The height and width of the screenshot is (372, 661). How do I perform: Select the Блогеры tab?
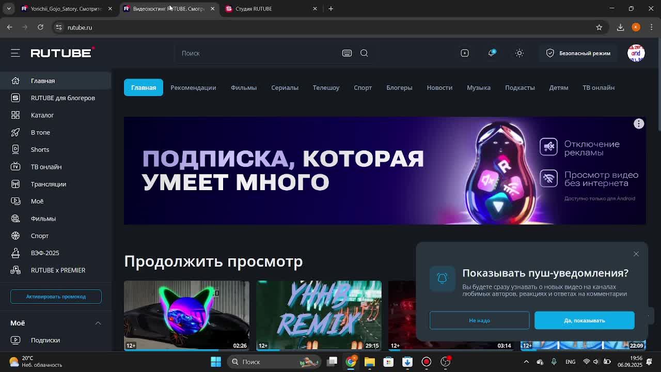tap(399, 87)
